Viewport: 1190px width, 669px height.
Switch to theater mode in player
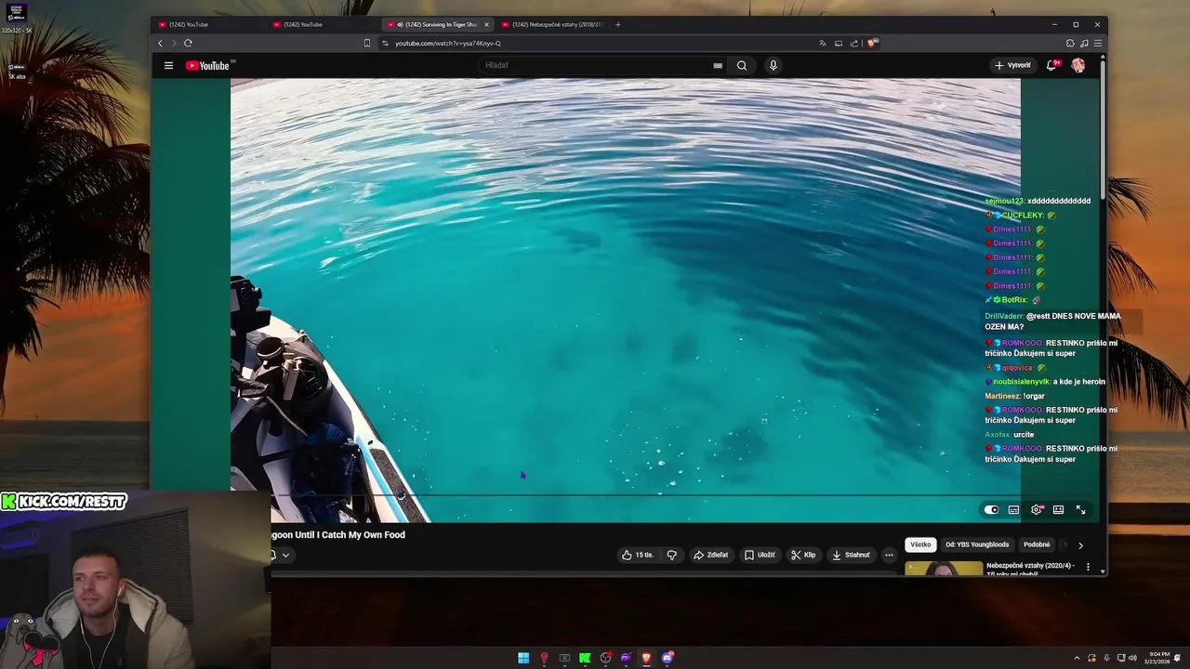[1058, 509]
